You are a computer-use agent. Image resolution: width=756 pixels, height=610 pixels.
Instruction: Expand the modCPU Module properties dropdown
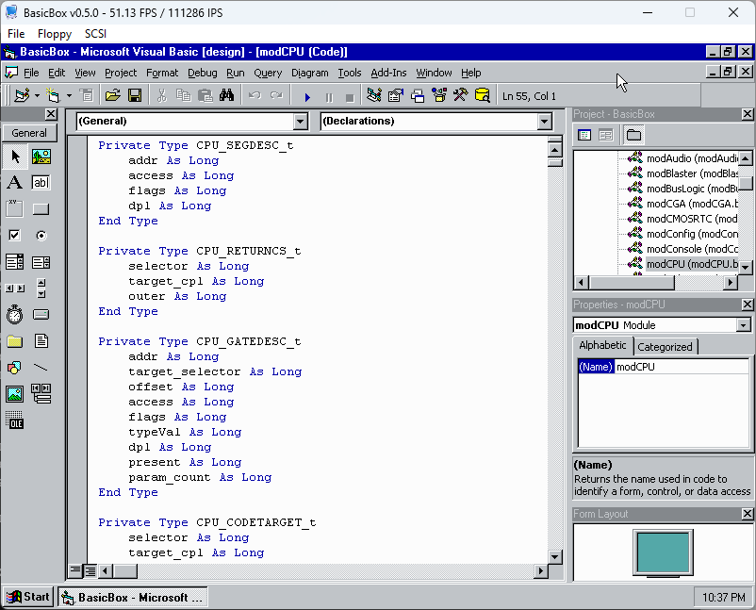[x=743, y=325]
